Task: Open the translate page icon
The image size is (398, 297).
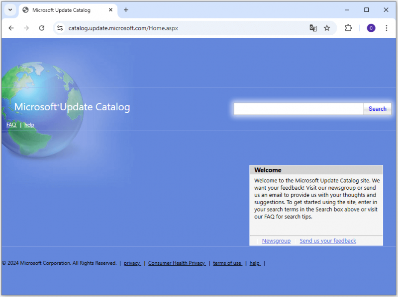Action: (313, 28)
